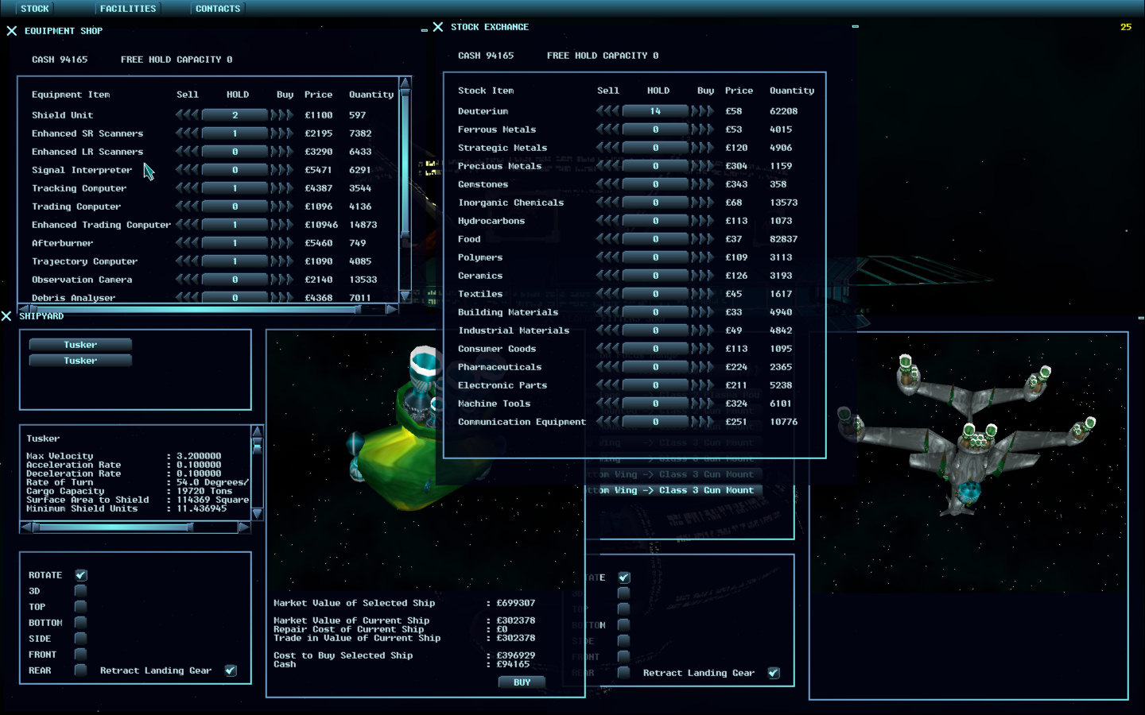The image size is (1145, 715).
Task: Click sell arrows for Deuterium stock
Action: coord(607,111)
